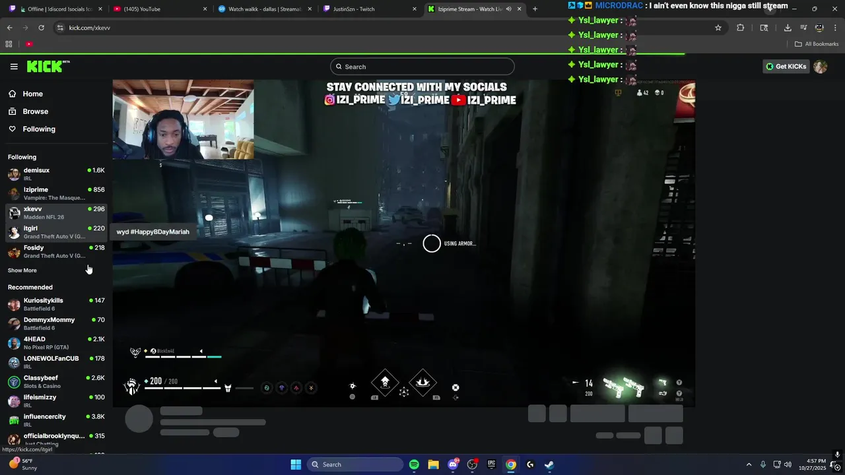The image size is (845, 475).
Task: Switch to Watch walkk dallas Streamable tab
Action: click(263, 9)
